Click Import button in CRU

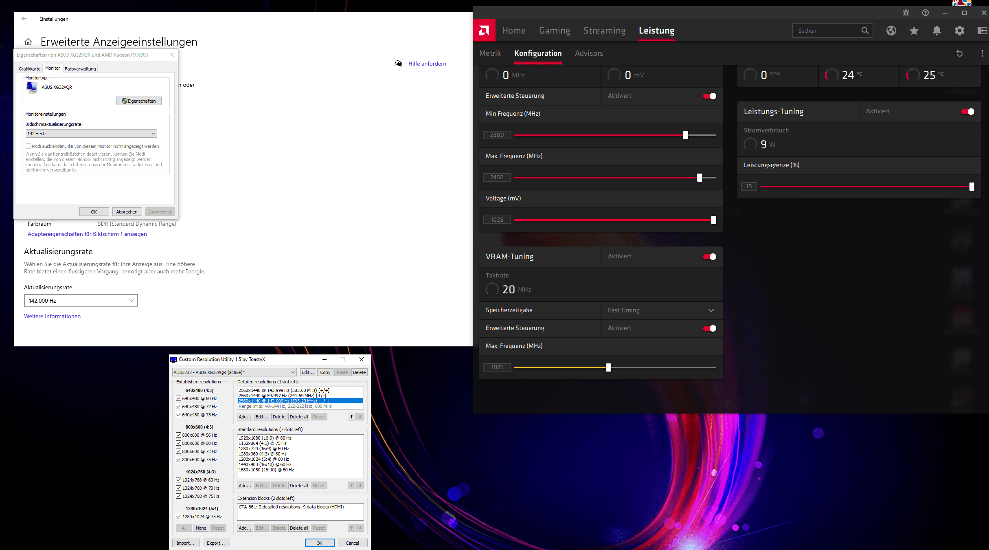pos(186,543)
